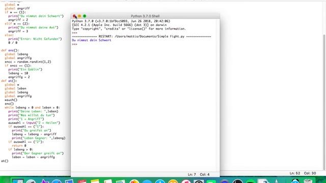Click code line print("Ein Goblin")
326x183 pixels.
pos(25,69)
